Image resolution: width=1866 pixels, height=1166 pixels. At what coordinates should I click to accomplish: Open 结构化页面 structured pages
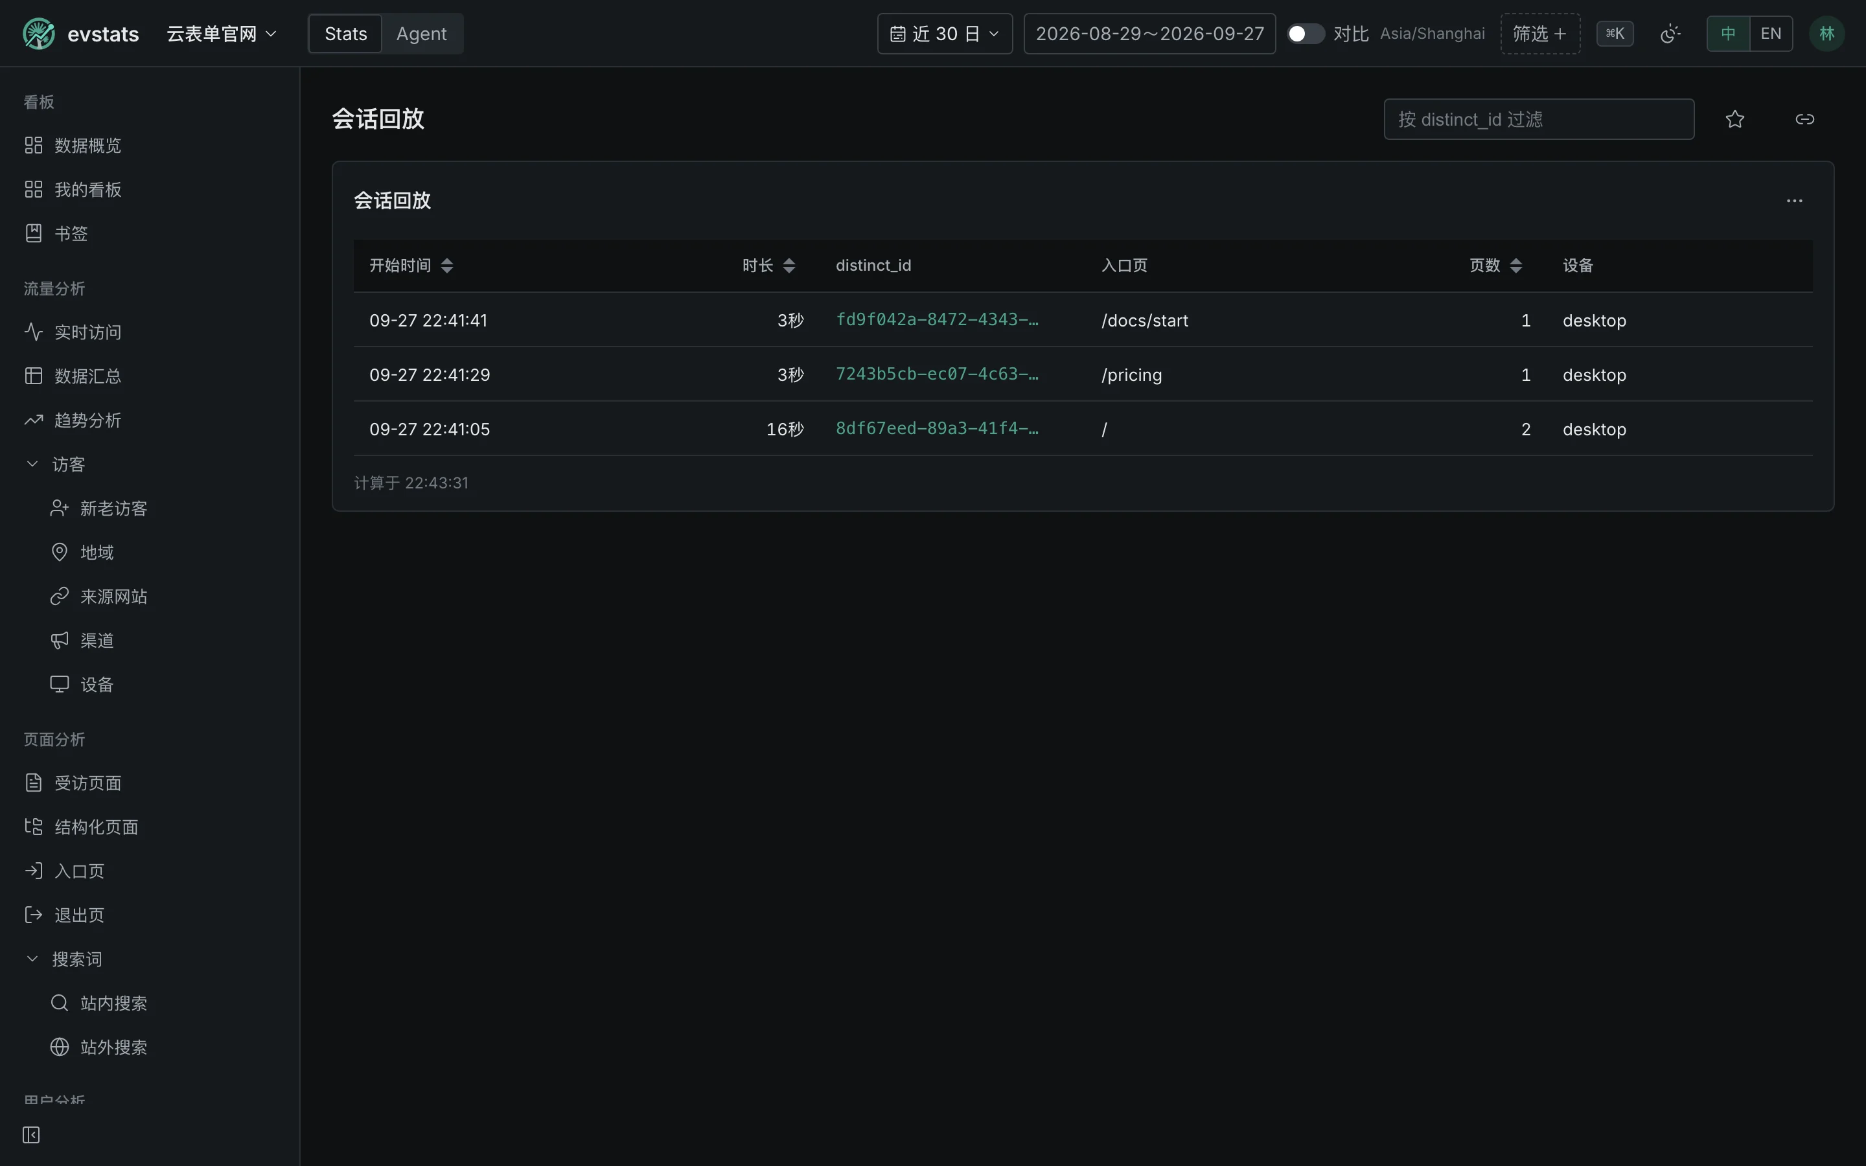(x=150, y=827)
